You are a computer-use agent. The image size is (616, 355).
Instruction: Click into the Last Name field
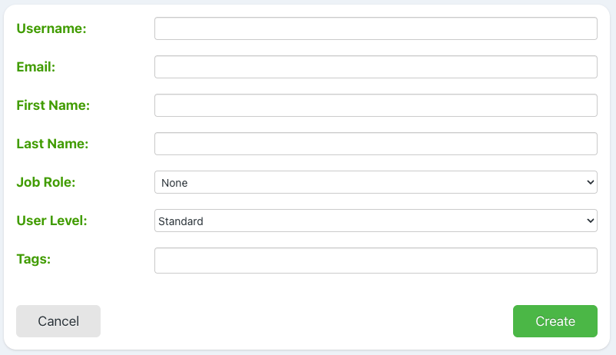click(x=376, y=144)
